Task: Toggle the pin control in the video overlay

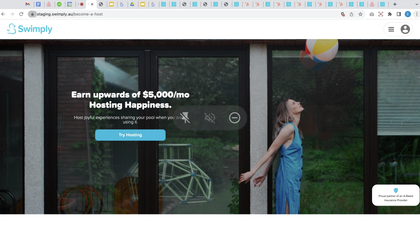Action: point(185,118)
